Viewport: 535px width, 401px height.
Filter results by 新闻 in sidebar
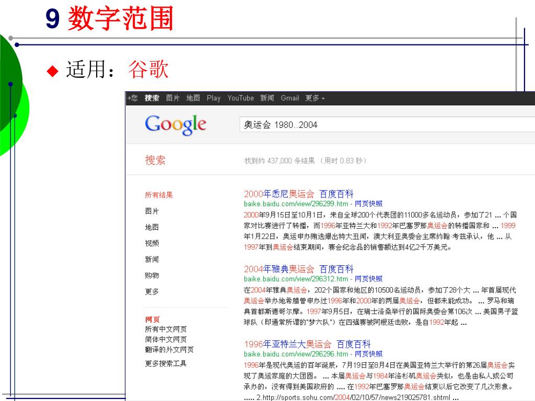[x=152, y=260]
